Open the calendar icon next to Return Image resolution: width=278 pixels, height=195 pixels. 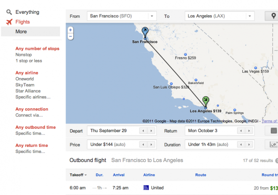pyautogui.click(x=273, y=131)
